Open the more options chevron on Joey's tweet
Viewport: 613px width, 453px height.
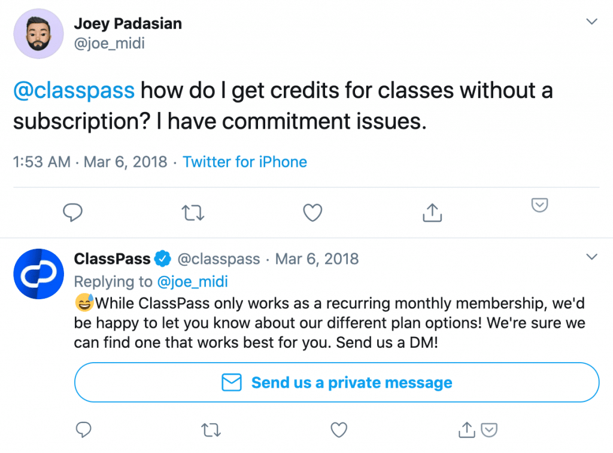pyautogui.click(x=591, y=22)
